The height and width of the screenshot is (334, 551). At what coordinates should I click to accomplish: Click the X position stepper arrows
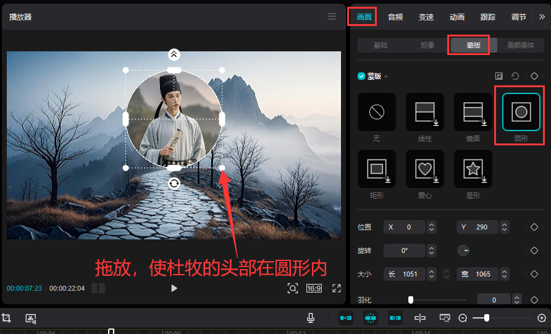click(432, 227)
